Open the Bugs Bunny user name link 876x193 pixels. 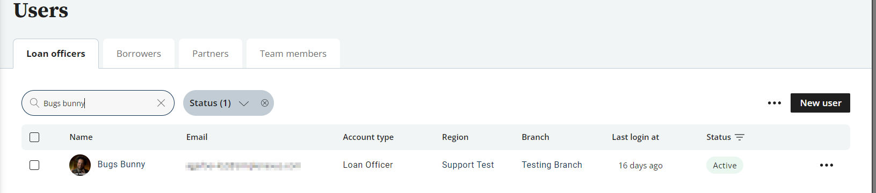(x=121, y=165)
